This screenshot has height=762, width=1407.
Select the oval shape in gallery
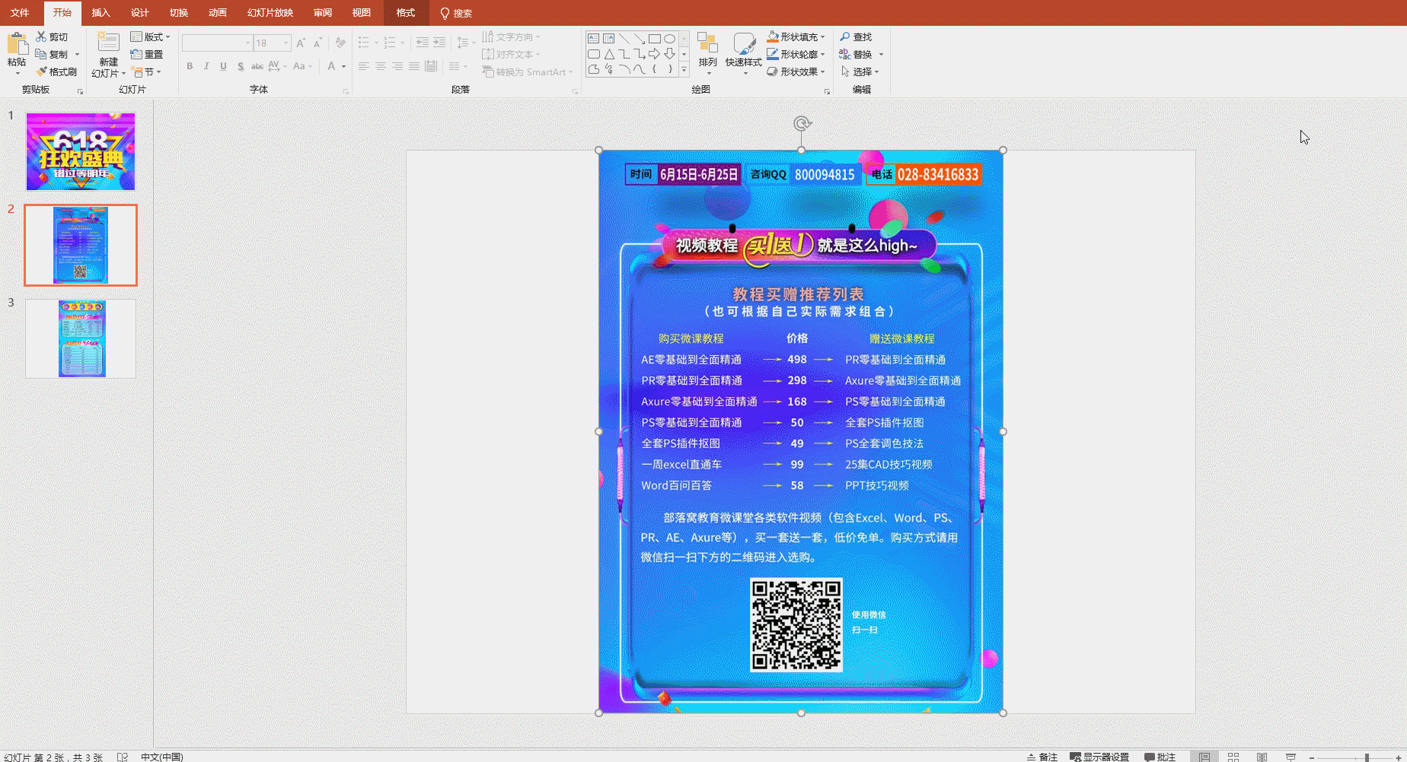click(x=669, y=38)
